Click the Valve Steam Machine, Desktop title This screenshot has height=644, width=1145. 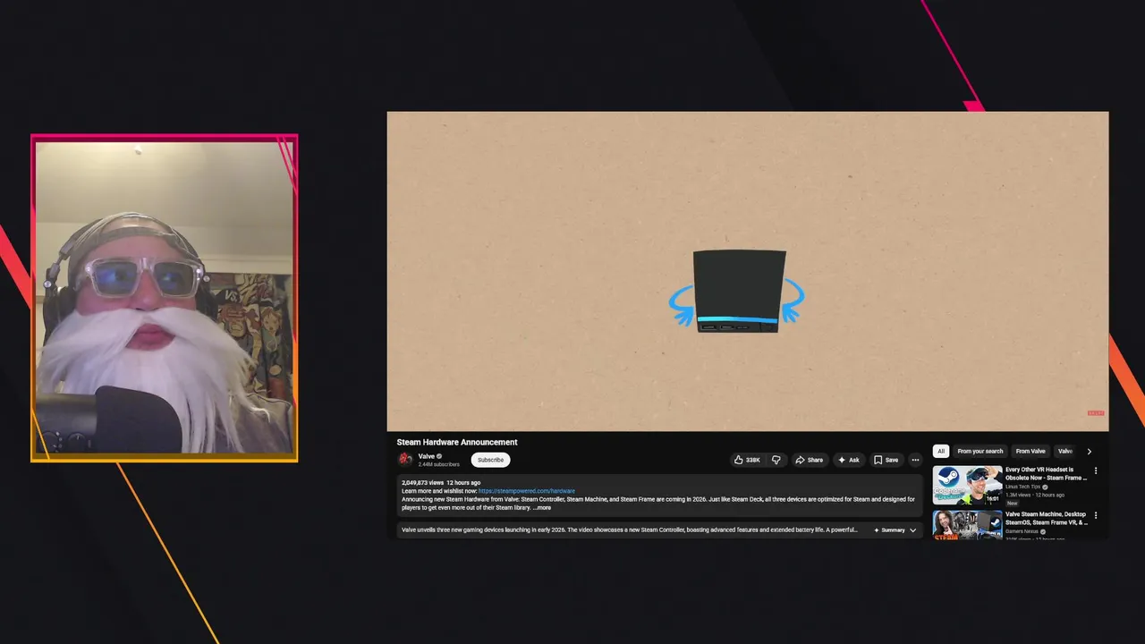click(1046, 518)
